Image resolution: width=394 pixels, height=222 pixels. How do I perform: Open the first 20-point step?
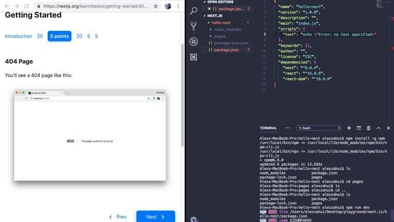(39, 36)
